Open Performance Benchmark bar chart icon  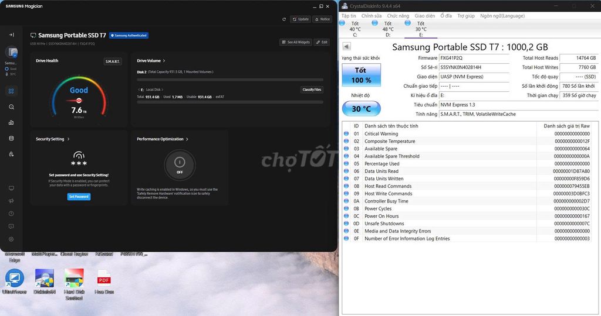point(11,123)
